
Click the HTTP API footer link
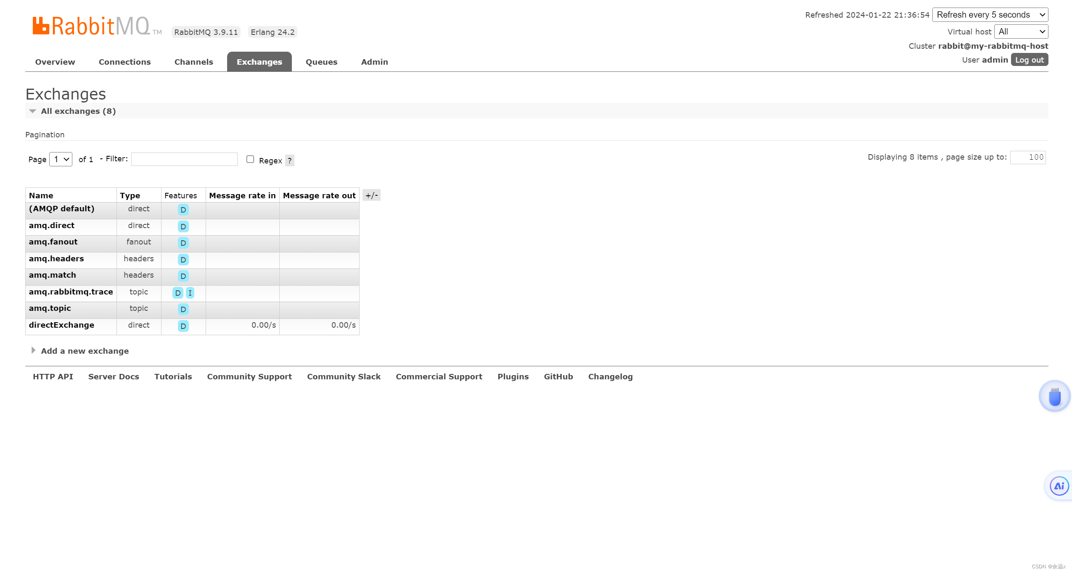coord(53,376)
